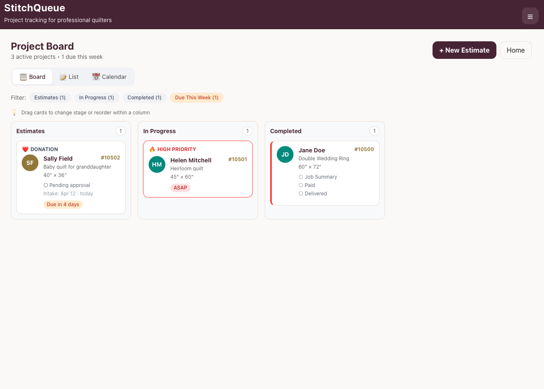Check the Pending approval circle
The width and height of the screenshot is (544, 389).
coord(46,185)
